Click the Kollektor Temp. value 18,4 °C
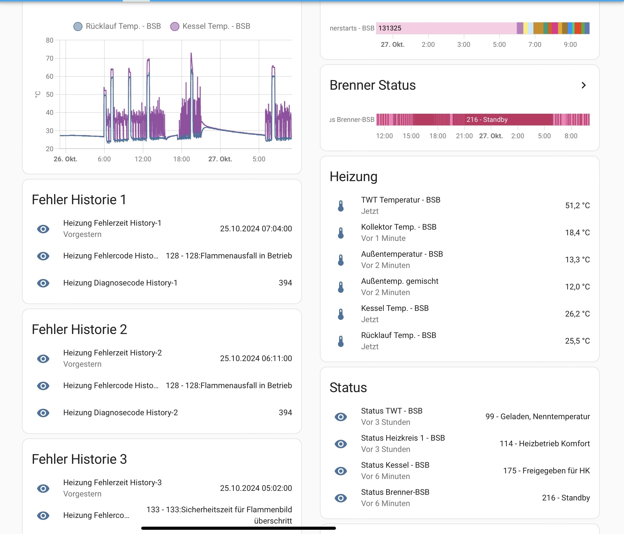The image size is (624, 534). (577, 232)
